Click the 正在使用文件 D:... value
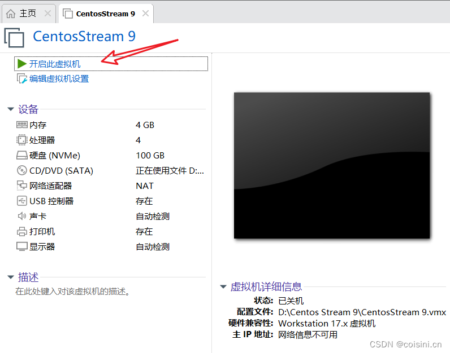 (x=170, y=170)
